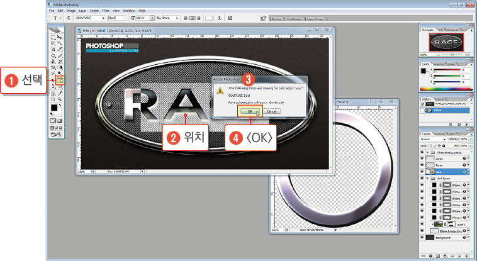
Task: Open the File menu
Action: [52, 11]
